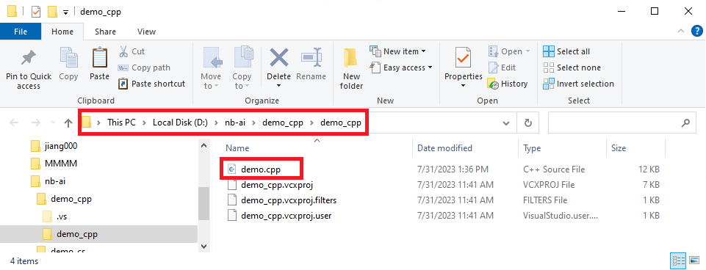Click Select none

tap(572, 67)
